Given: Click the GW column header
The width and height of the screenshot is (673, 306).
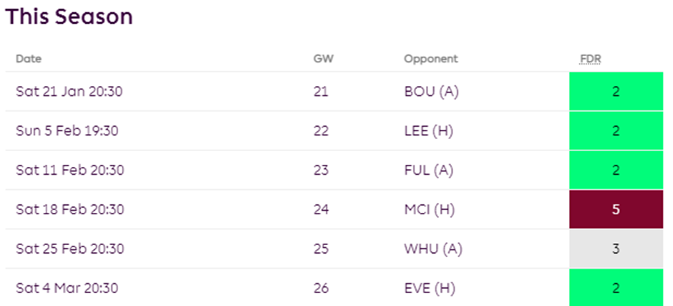Looking at the screenshot, I should click(323, 59).
